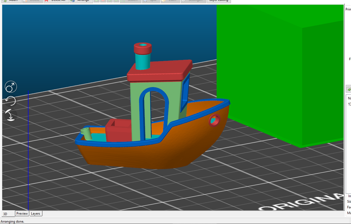Activate the Scale gizmo icon

pyautogui.click(x=11, y=87)
